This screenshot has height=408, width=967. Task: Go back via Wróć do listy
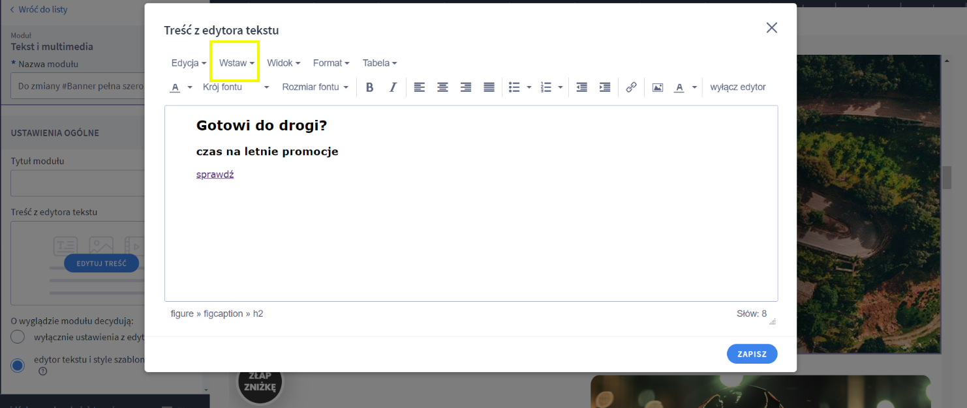(38, 10)
